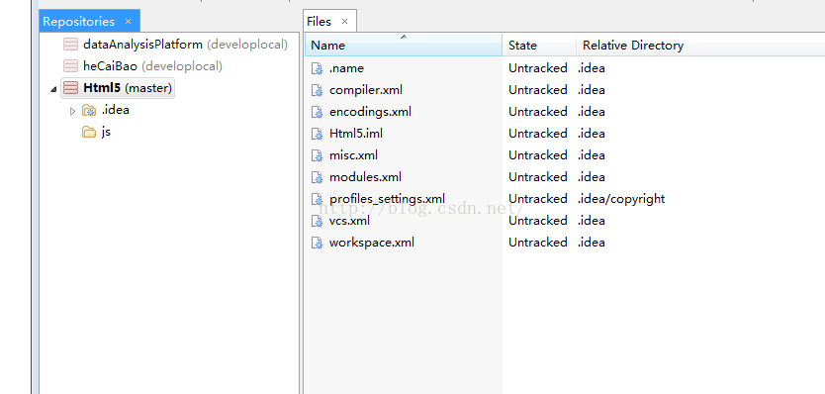825x394 pixels.
Task: Click the .idea folder icon
Action: (x=89, y=110)
